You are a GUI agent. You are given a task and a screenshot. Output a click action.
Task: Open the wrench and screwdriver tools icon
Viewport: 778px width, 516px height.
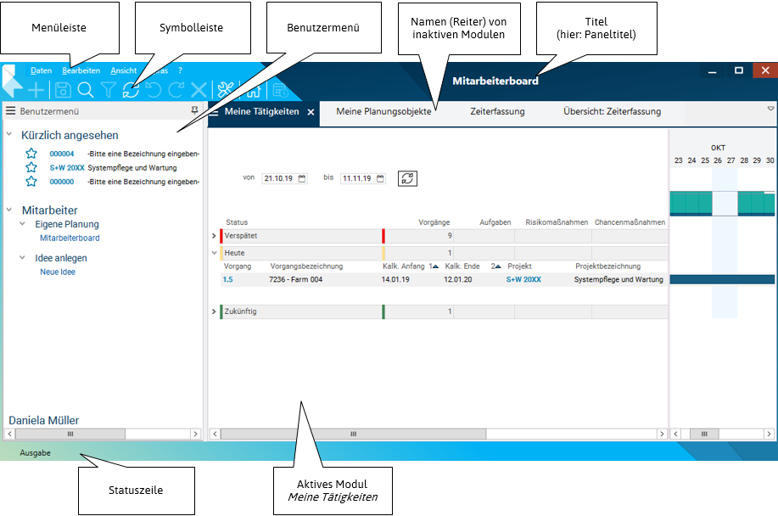[x=226, y=90]
